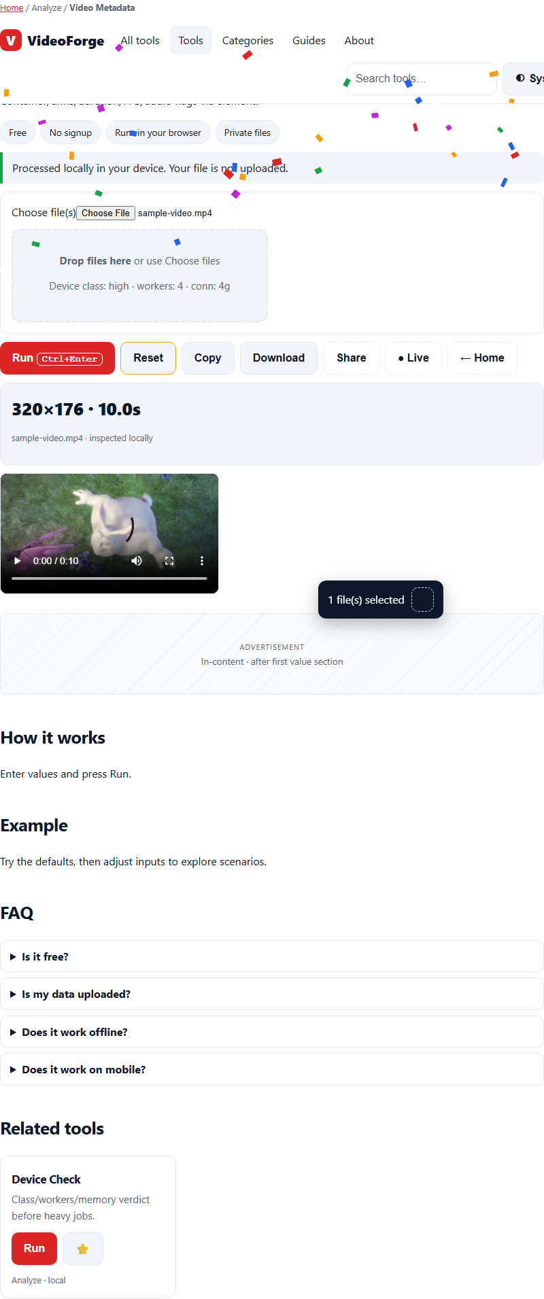Click the No signup tag pill
The width and height of the screenshot is (544, 1299).
click(71, 133)
